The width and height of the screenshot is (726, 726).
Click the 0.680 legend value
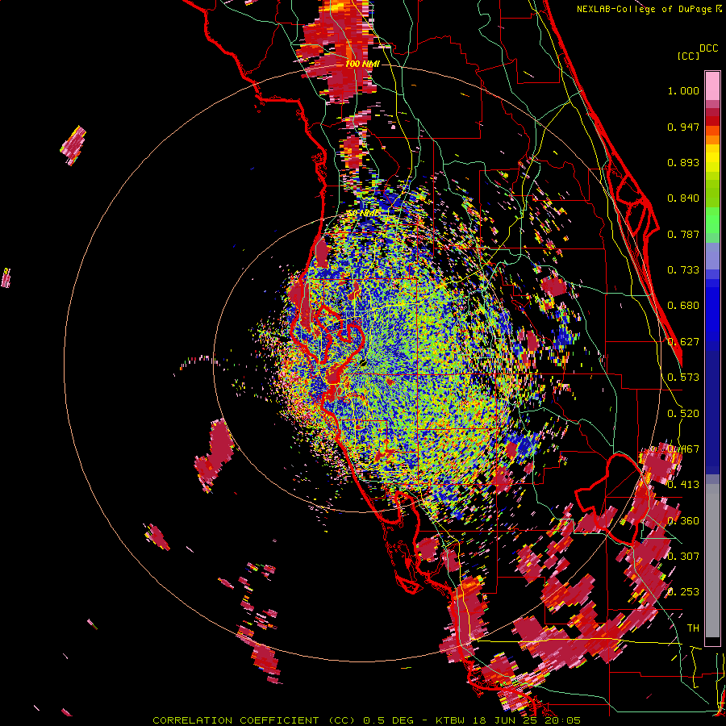683,306
